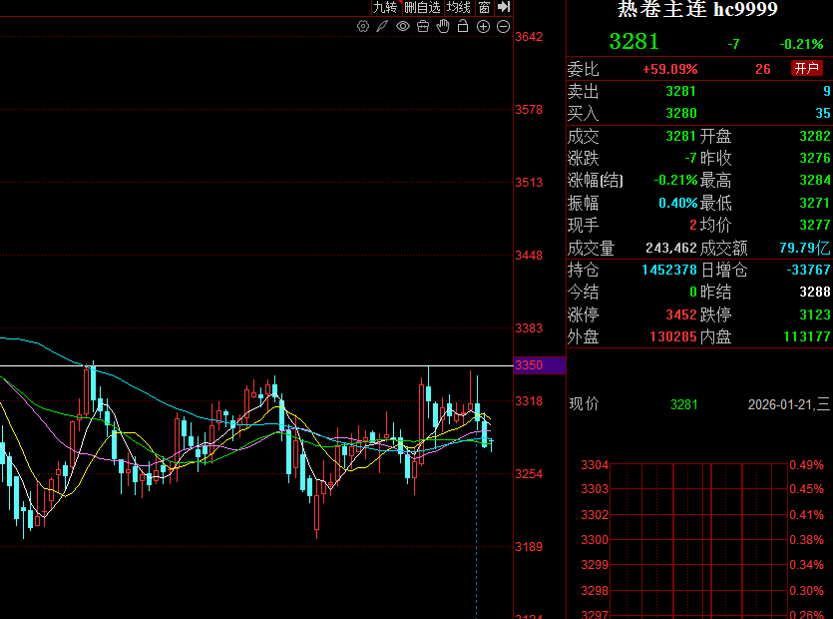833x619 pixels.
Task: Click the collapse-panel arrow icon
Action: [503, 7]
